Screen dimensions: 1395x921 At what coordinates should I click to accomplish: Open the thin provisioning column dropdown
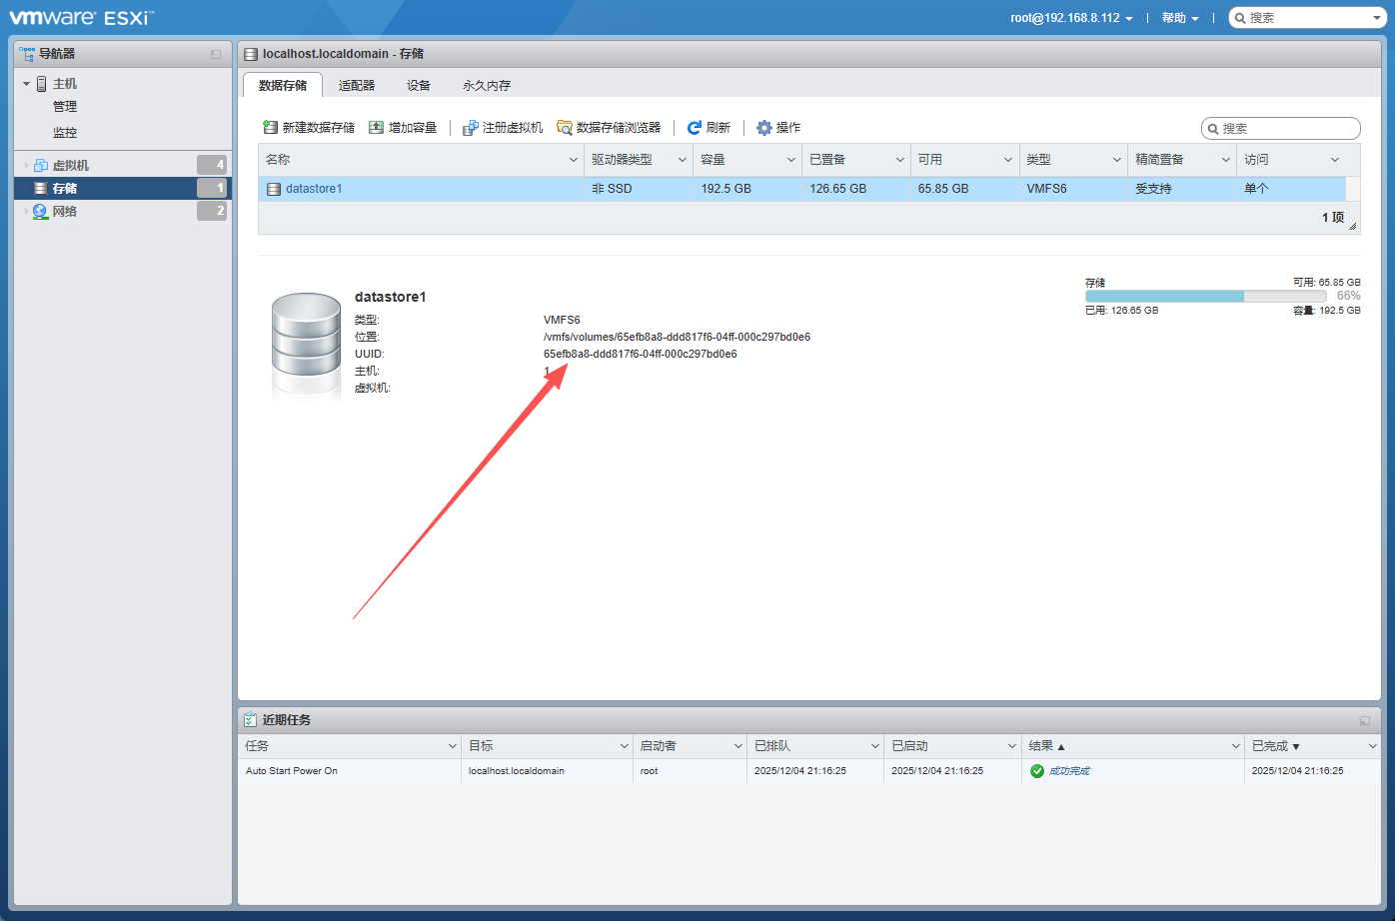pyautogui.click(x=1226, y=160)
